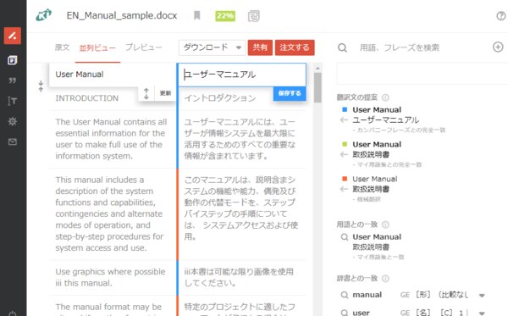Click the segment merge arrows icon left of User Manual
Screen dimensions: 508x316
pos(41,86)
